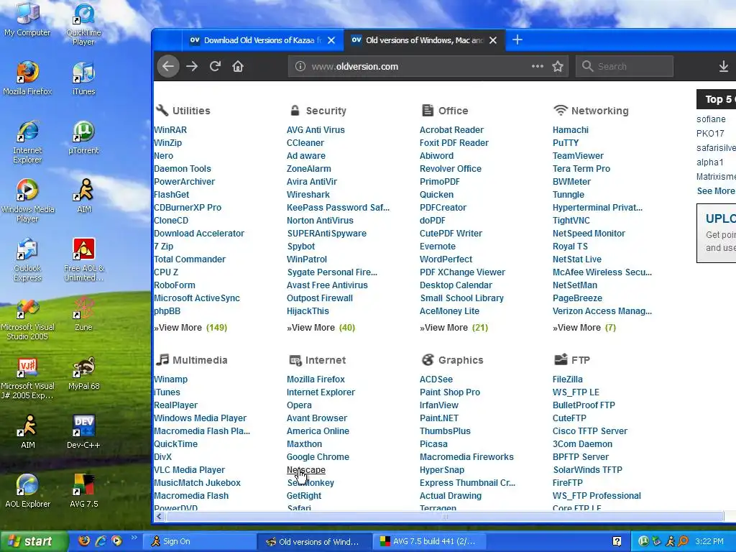Click See More in Top 5 sidebar

715,191
